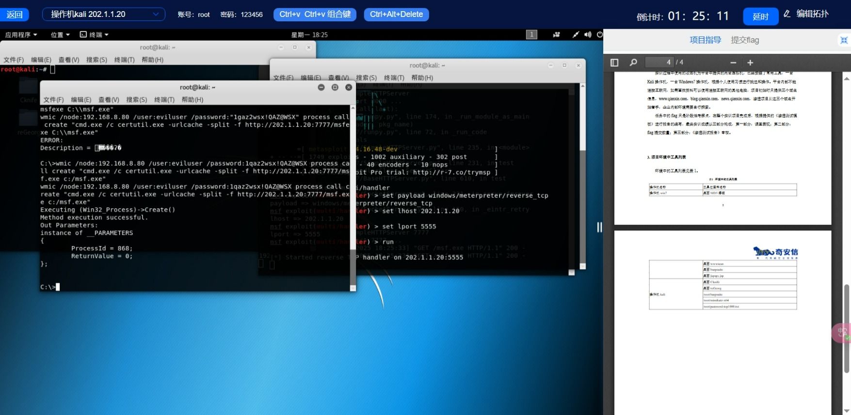Click the PDF page number field

[x=659, y=62]
